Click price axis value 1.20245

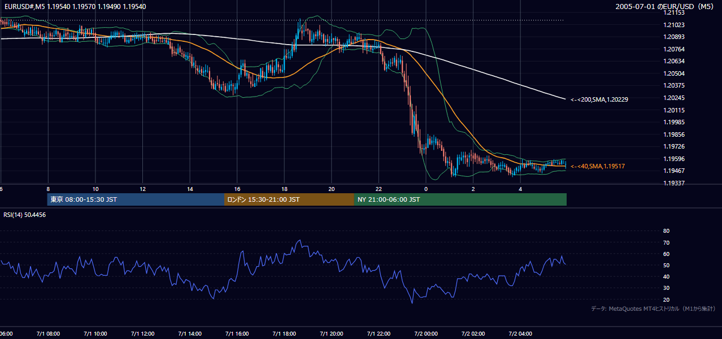pyautogui.click(x=674, y=98)
